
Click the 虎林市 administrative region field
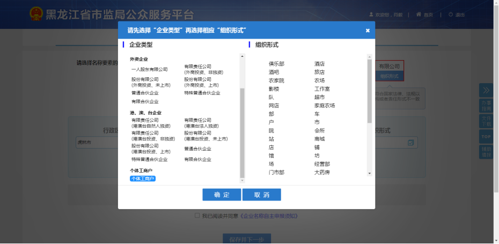pyautogui.click(x=97, y=143)
